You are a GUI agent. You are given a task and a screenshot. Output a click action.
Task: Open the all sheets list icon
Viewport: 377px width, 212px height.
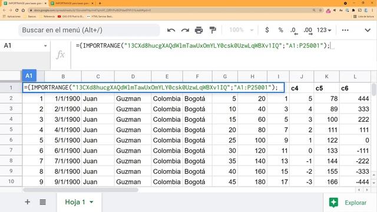[42, 202]
